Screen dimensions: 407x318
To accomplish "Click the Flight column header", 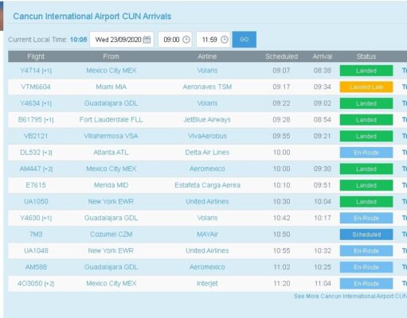I will (x=36, y=56).
